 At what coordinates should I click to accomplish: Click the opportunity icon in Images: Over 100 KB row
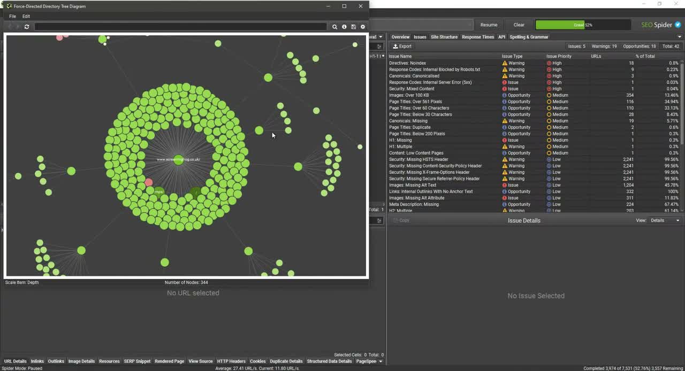505,95
